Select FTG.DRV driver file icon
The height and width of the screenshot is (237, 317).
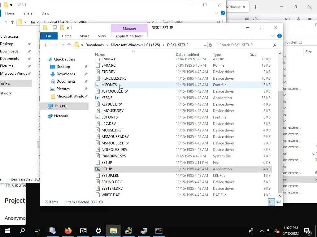(x=98, y=72)
